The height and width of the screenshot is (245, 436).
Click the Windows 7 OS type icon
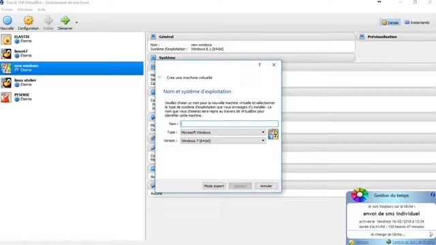273,134
